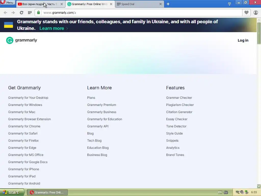Screen dimensions: 261x196
Task: Open Grammarly for Google Docs link
Action: coord(28,162)
